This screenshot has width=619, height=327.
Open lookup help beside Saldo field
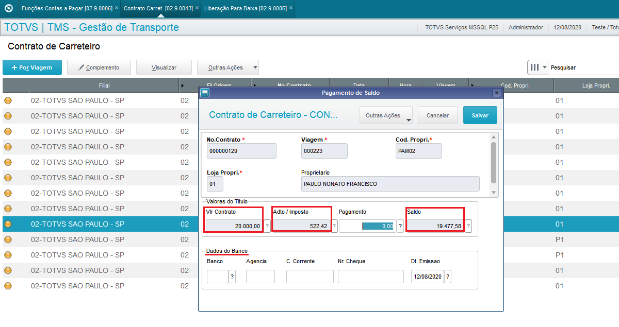pos(468,226)
